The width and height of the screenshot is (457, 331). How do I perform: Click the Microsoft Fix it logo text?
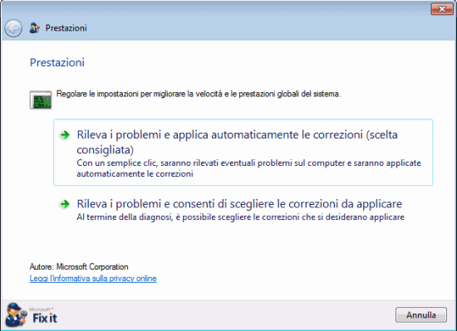(44, 315)
